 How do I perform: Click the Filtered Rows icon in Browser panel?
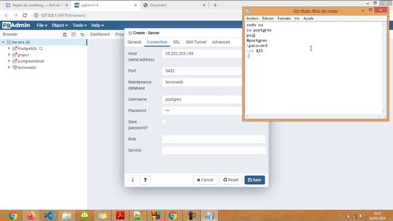pos(82,34)
